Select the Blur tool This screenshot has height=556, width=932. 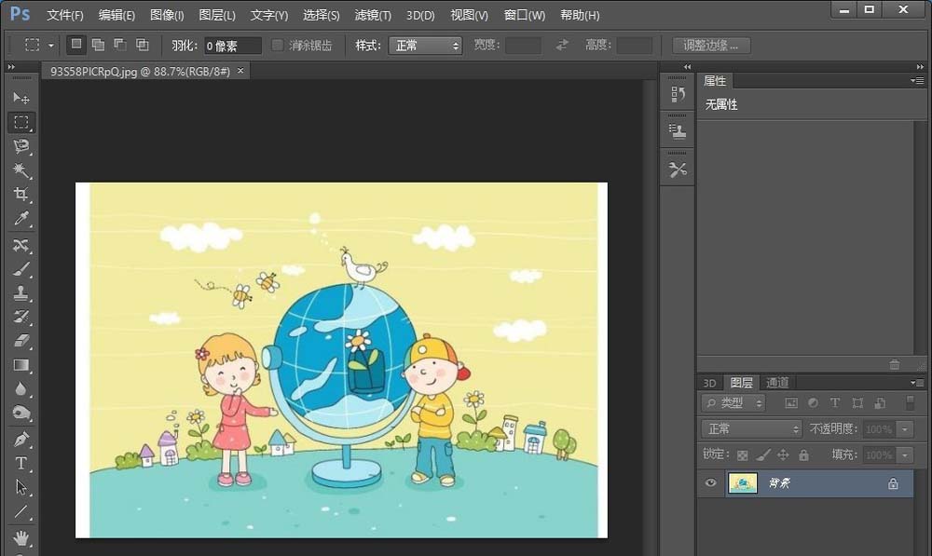(x=21, y=389)
